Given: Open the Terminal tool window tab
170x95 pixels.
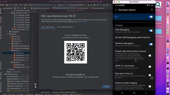Looking at the screenshot, I should pos(39,94).
